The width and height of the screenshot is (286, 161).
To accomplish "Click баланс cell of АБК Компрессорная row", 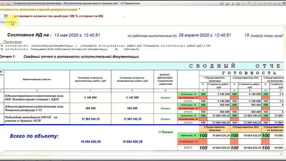I will pos(165,97).
